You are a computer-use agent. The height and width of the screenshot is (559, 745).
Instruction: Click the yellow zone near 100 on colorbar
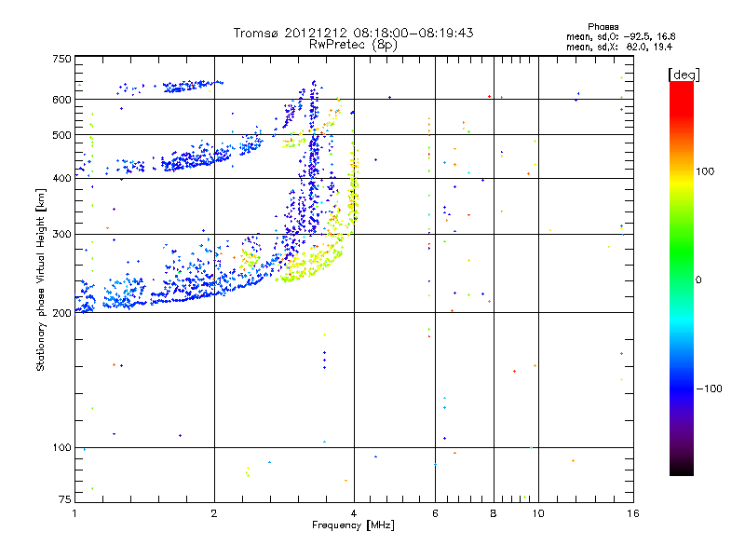coord(682,171)
